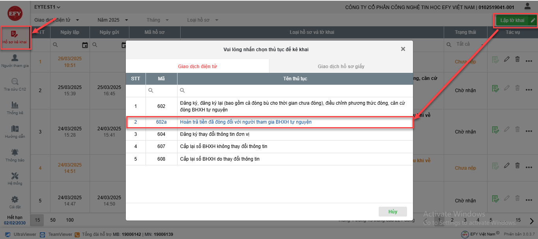Expand the Giao dịch điện tử filter dropdown

[x=57, y=20]
